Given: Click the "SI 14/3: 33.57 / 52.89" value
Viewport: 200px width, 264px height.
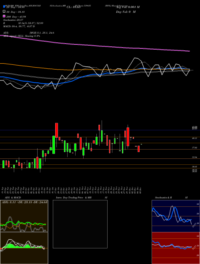Looking at the screenshot, I should coord(31,23).
